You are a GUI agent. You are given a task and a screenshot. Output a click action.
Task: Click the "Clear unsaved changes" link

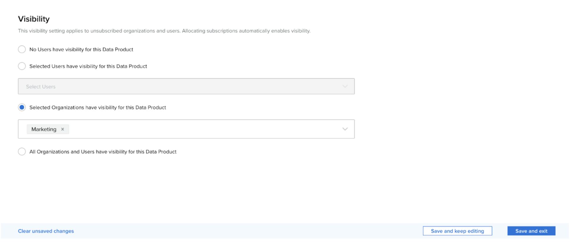coord(46,231)
